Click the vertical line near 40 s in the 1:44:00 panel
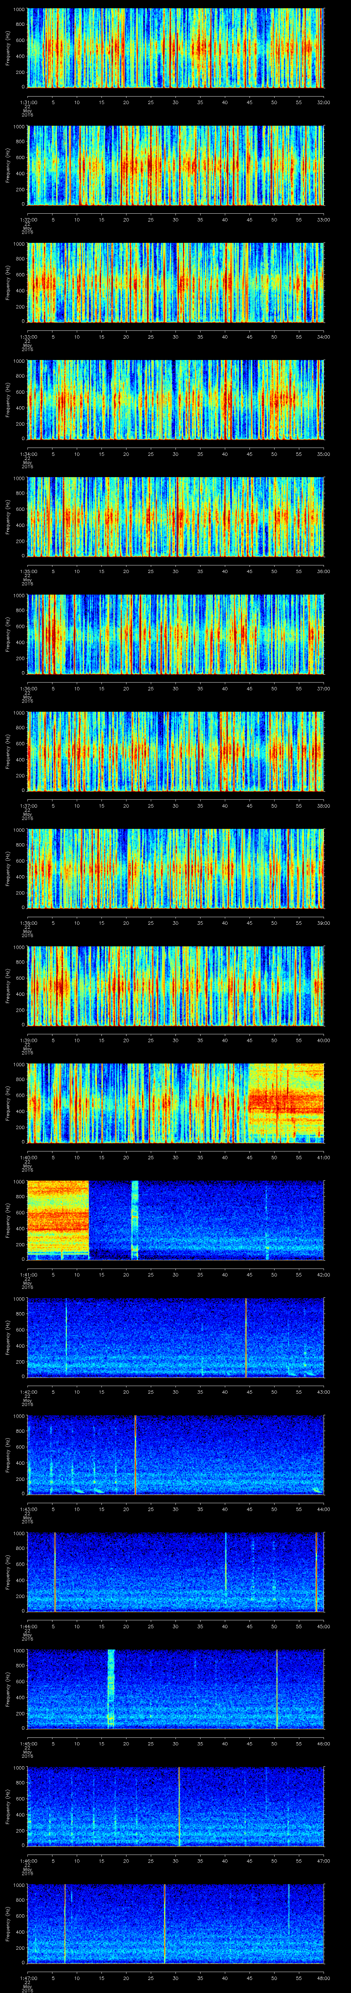 point(225,1561)
